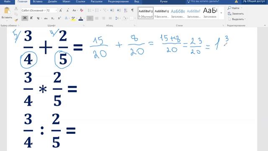Image resolution: width=268 pixels, height=151 pixels.
Task: Open the Calibri font name dropdown
Action: 45,10
